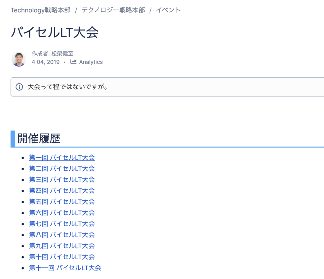Open 第三回 バイセルLT大会
The width and height of the screenshot is (324, 279).
click(62, 180)
